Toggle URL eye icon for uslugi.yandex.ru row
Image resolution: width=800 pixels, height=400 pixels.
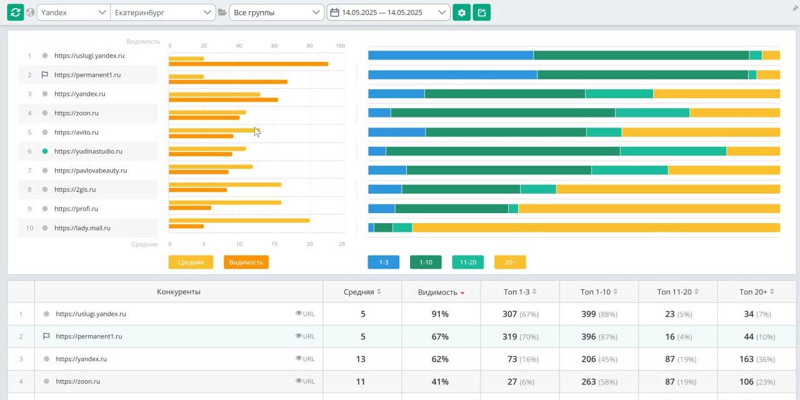[299, 314]
